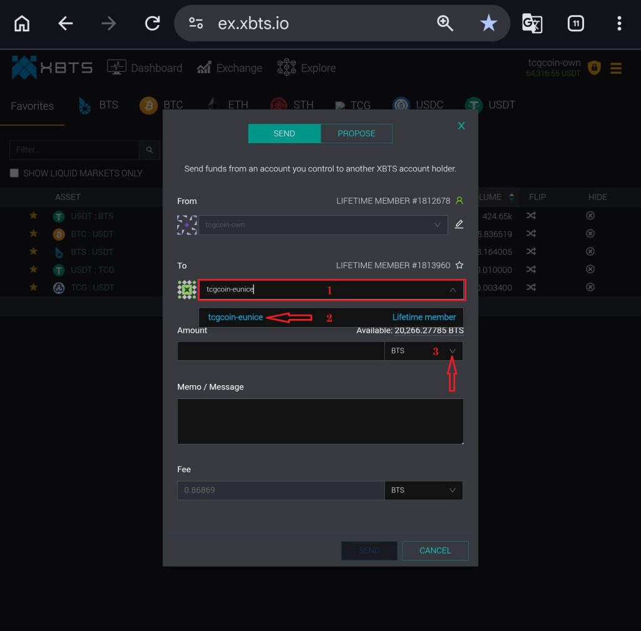Hide the BTC : USDT market row

(590, 234)
